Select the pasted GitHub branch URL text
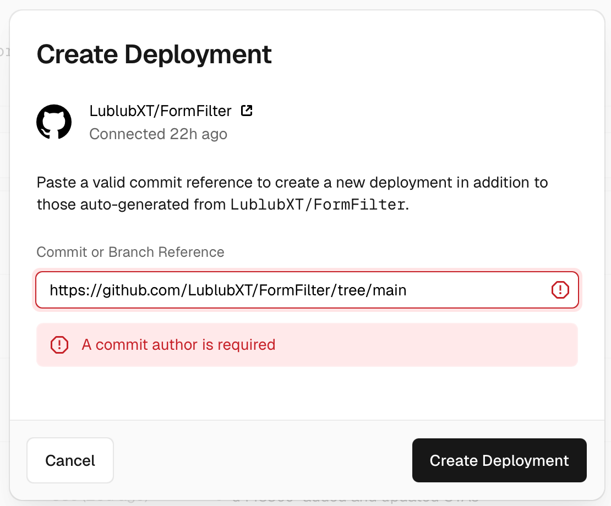The image size is (611, 506). pyautogui.click(x=227, y=290)
